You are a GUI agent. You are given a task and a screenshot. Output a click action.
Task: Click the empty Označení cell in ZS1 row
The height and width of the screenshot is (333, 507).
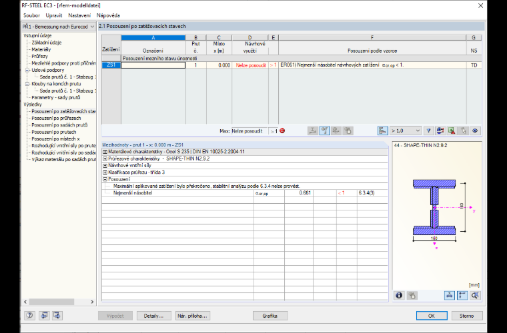[153, 65]
